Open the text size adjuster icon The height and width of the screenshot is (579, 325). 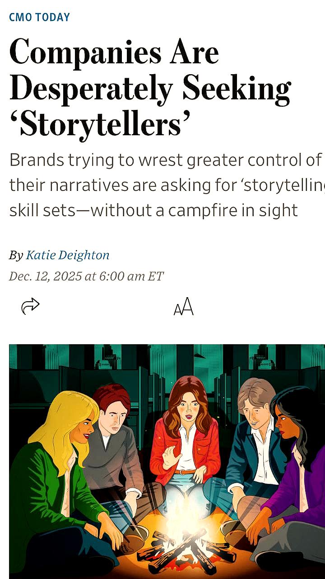click(x=183, y=307)
